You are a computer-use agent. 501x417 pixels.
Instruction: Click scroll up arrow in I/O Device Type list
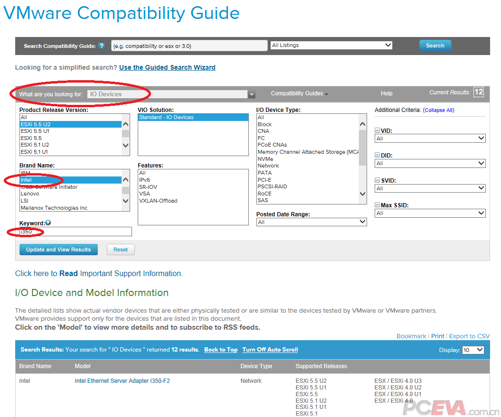[362, 124]
